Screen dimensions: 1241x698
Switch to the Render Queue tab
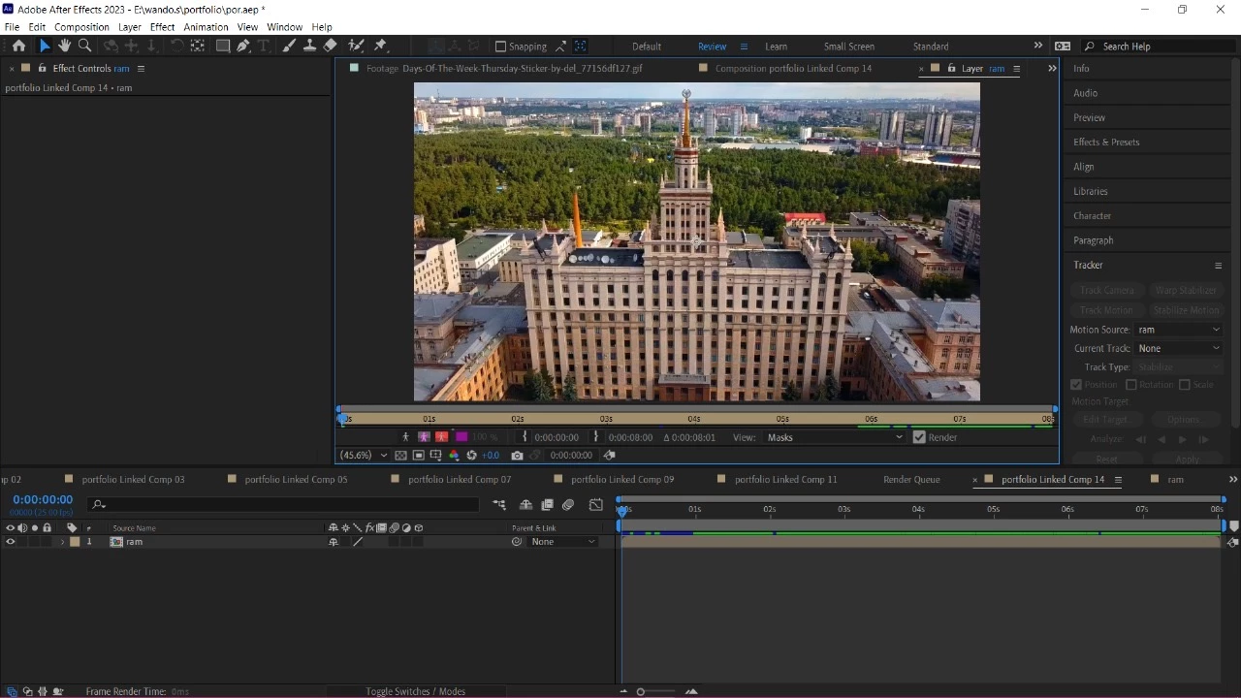click(911, 479)
